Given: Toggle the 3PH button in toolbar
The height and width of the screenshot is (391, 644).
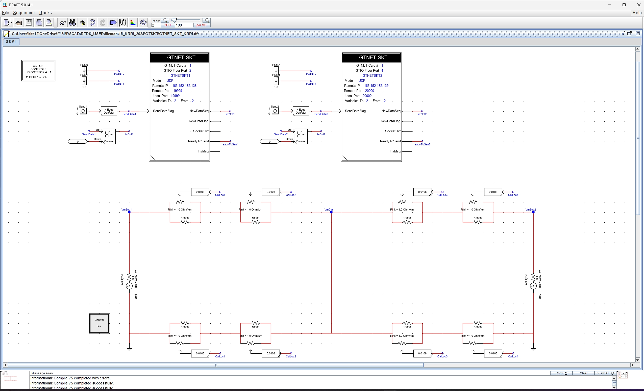Looking at the screenshot, I should coord(167,25).
